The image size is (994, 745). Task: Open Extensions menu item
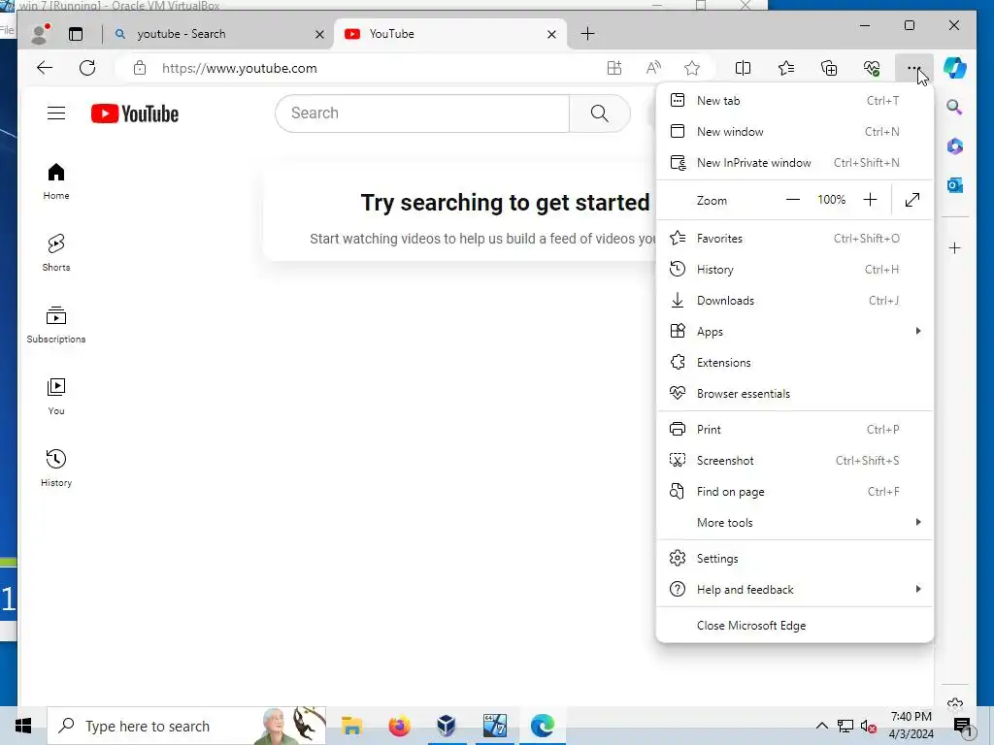click(795, 363)
